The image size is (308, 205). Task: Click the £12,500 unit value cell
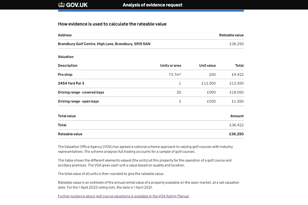click(209, 83)
